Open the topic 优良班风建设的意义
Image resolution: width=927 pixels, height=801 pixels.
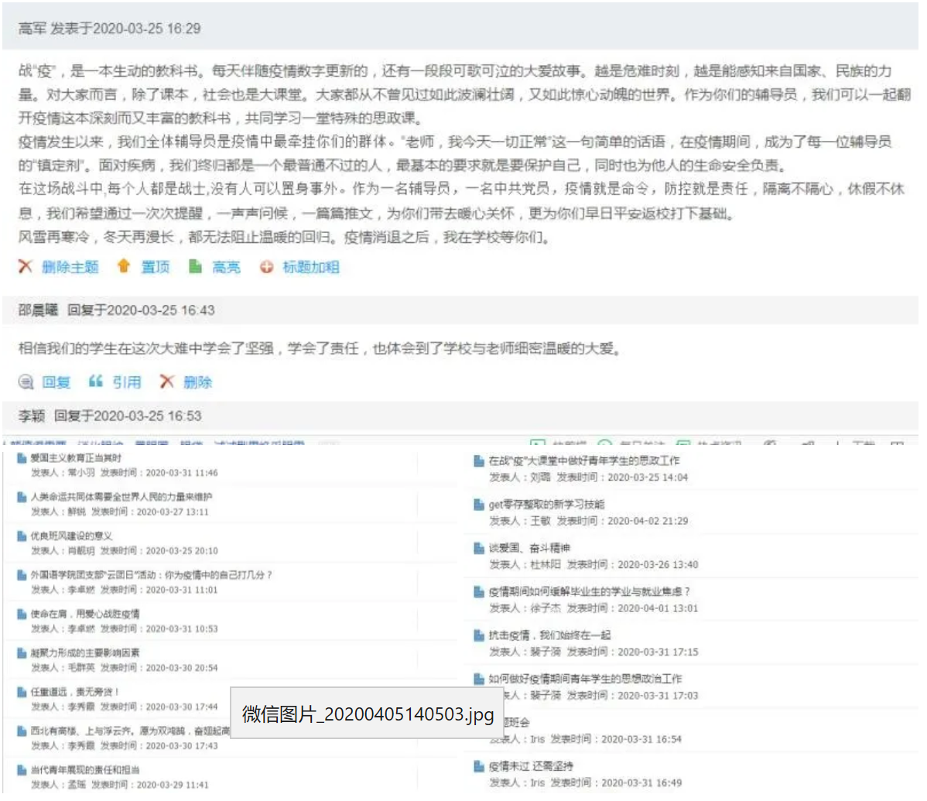tap(71, 536)
